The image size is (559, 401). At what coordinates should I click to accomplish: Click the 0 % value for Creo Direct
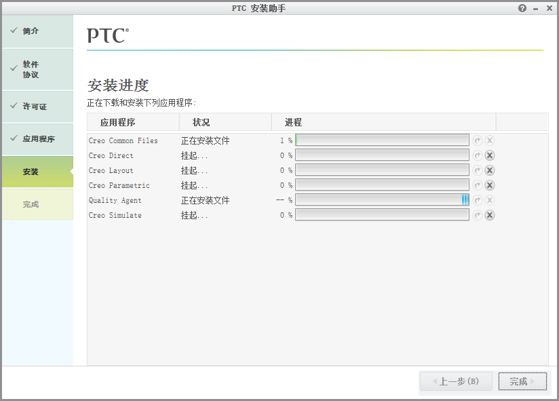coord(286,156)
